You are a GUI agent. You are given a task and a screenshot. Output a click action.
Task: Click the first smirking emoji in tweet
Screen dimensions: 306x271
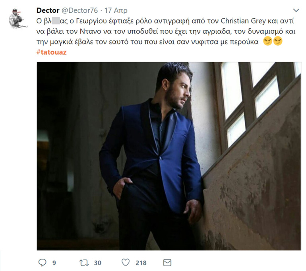[x=268, y=41]
